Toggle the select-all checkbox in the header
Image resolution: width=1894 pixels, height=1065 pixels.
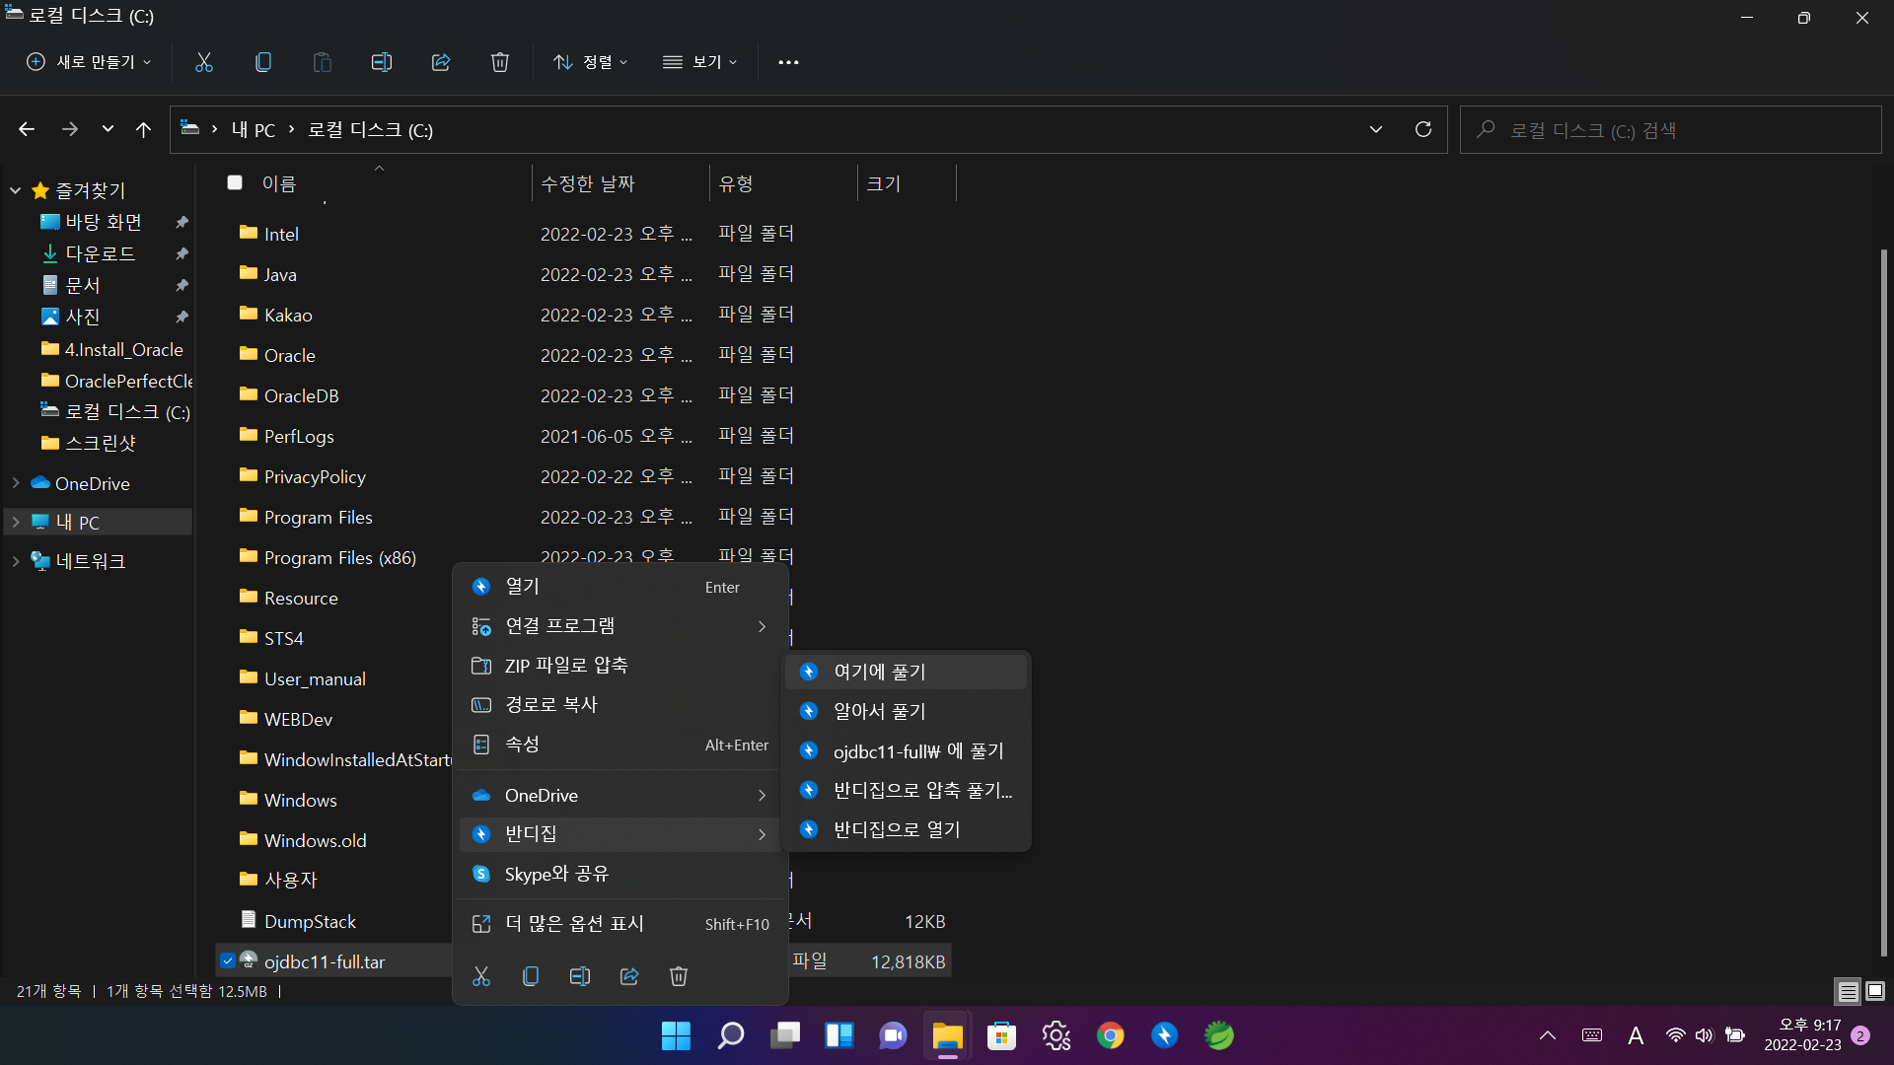tap(235, 182)
